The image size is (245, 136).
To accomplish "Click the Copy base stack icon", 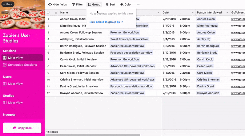I will pos(14,128).
